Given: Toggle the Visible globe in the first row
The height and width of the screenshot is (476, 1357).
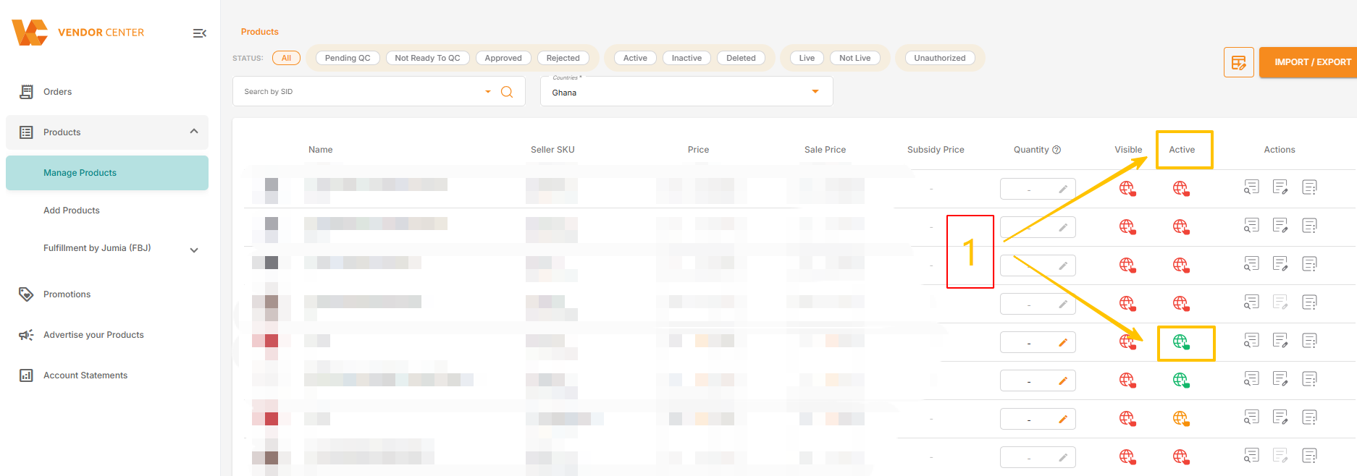Looking at the screenshot, I should (x=1127, y=188).
